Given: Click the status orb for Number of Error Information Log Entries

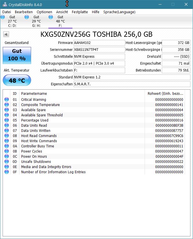Looking at the screenshot, I should (x=7, y=172).
